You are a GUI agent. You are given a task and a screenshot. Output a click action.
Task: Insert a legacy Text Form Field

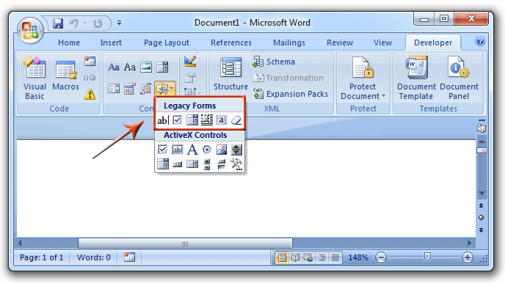163,120
